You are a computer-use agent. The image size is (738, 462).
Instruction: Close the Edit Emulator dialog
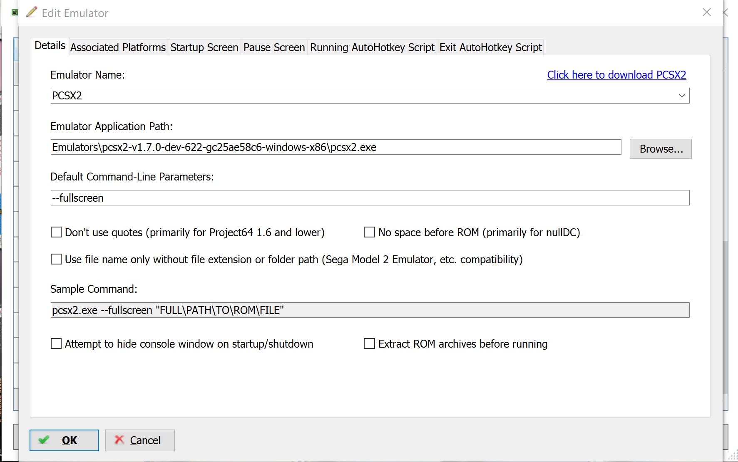coord(707,12)
